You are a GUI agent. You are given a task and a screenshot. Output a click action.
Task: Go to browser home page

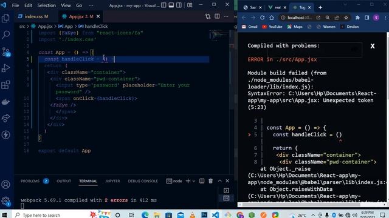272,18
